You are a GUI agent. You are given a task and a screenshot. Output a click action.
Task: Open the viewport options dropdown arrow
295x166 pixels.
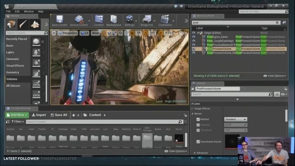pos(54,33)
